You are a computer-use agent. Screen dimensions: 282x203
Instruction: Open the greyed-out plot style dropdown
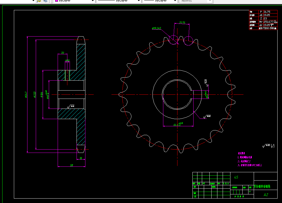point(196,1)
